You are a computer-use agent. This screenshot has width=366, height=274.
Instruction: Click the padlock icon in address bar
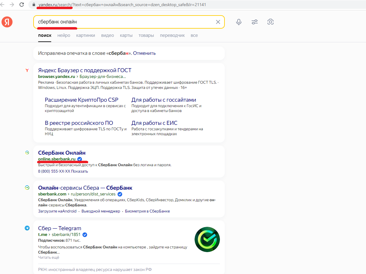click(x=34, y=5)
